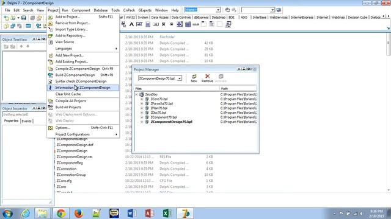Select the ActionList component at the palette end
Image resolution: width=391 pixels, height=219 pixels.
(228, 24)
